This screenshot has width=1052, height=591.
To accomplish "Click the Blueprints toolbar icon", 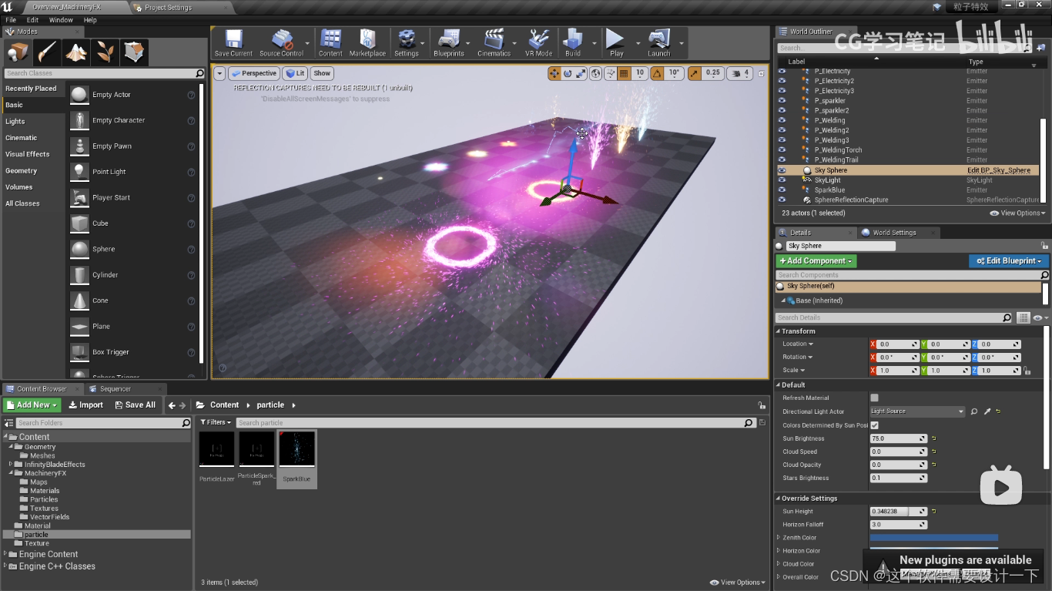I will 448,43.
